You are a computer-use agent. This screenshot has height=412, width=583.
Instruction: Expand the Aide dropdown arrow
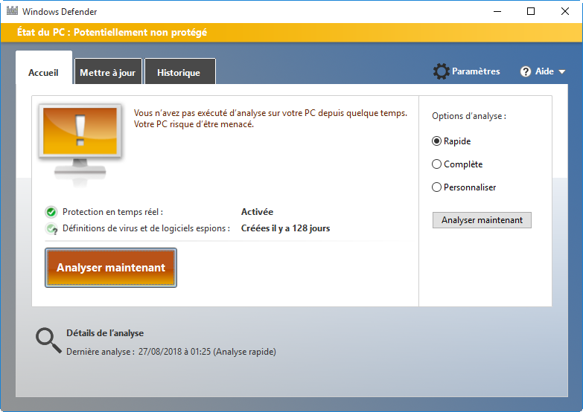point(562,71)
